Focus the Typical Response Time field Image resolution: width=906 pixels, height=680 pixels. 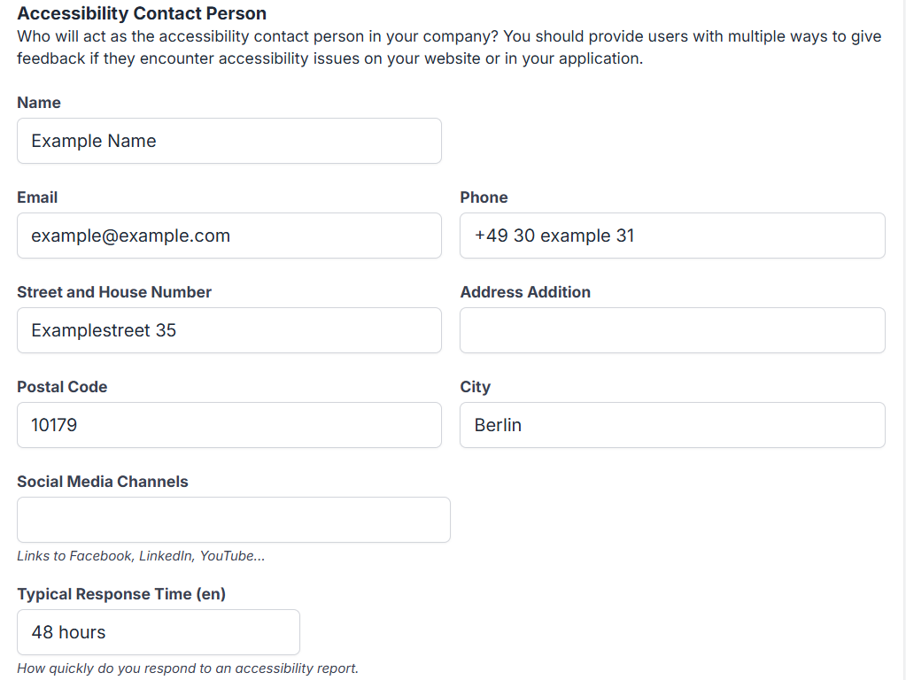click(x=158, y=632)
